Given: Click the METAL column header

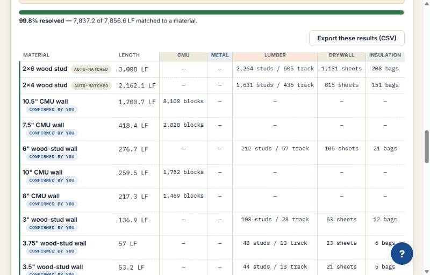Looking at the screenshot, I should 220,55.
